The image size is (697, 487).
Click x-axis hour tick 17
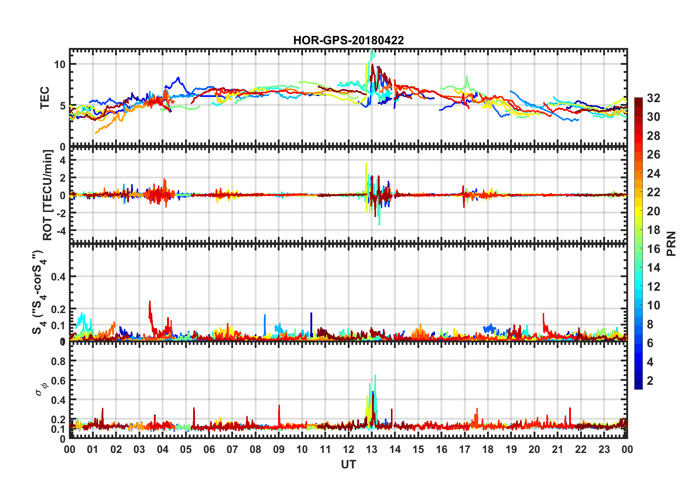(x=465, y=449)
